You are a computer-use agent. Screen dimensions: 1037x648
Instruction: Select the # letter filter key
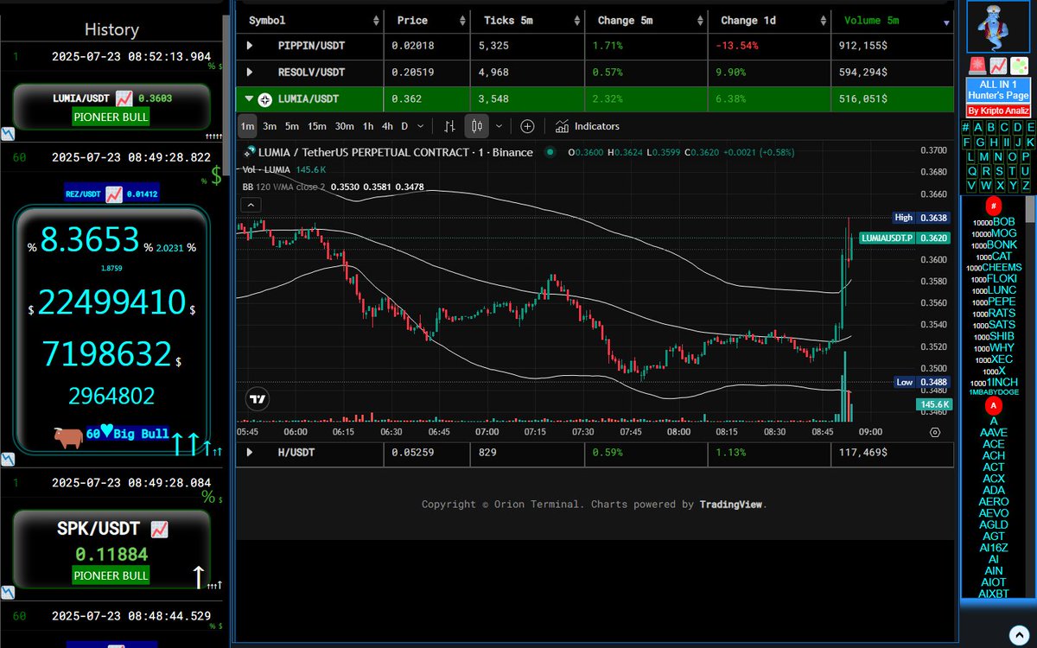[965, 127]
